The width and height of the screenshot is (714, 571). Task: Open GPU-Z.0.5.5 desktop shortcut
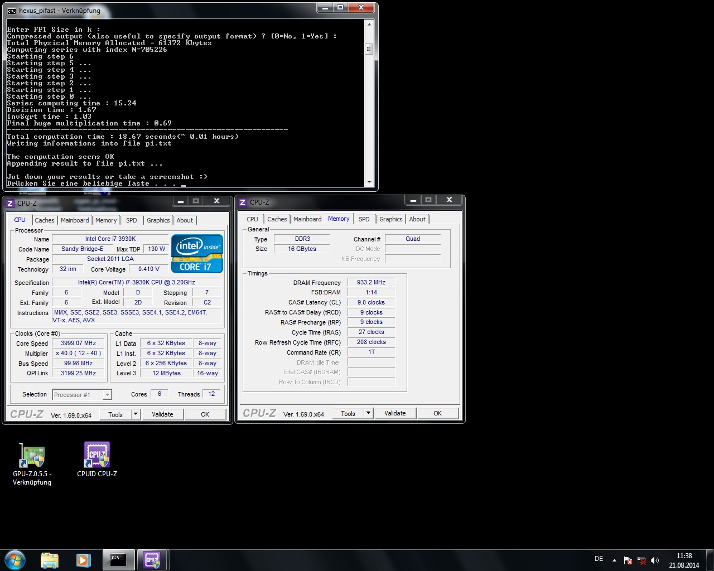(x=32, y=464)
